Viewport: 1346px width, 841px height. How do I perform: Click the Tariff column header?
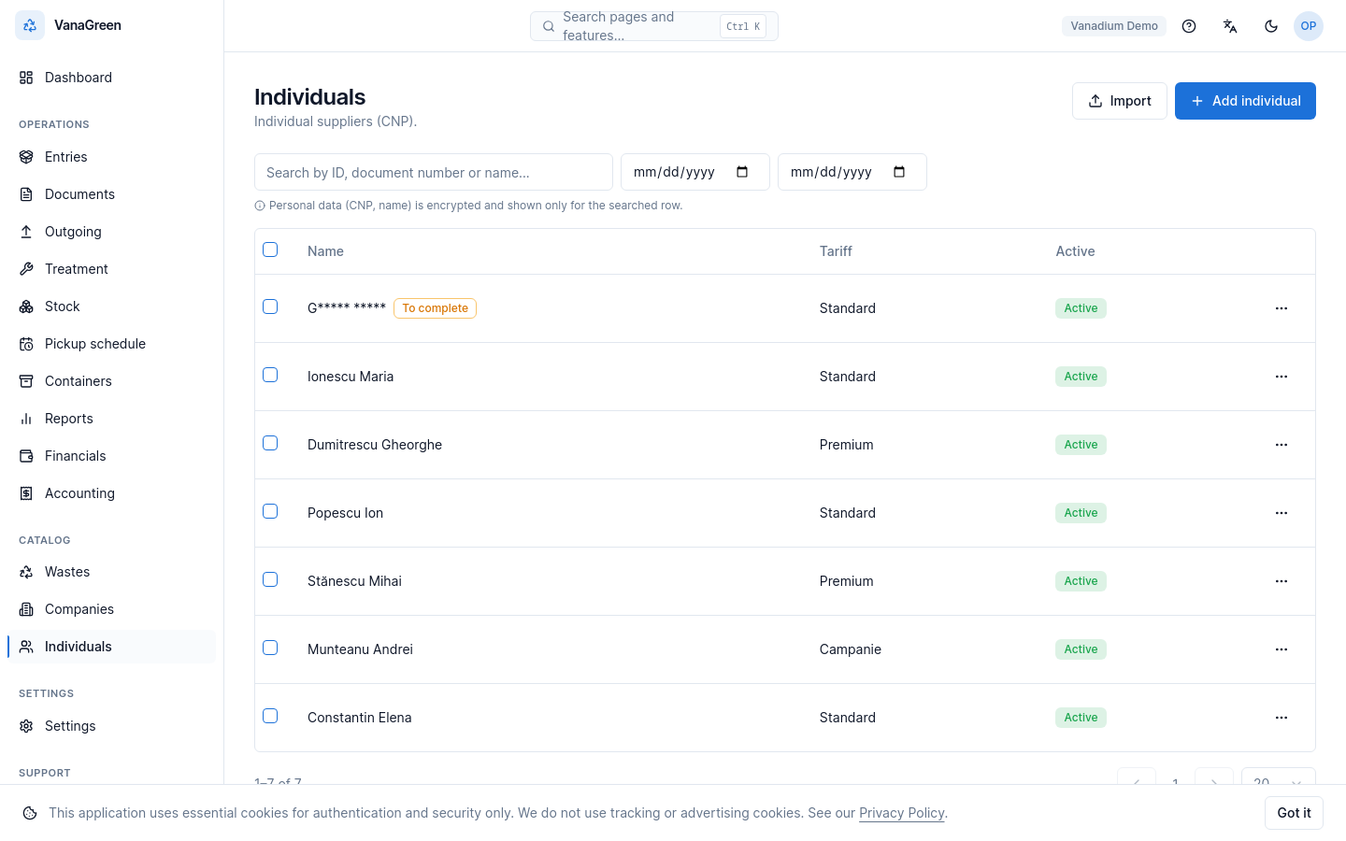click(x=836, y=251)
